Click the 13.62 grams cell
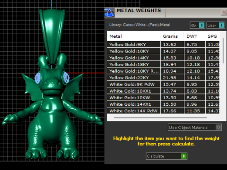Viewport: 227px width, 170px height. tap(172, 44)
